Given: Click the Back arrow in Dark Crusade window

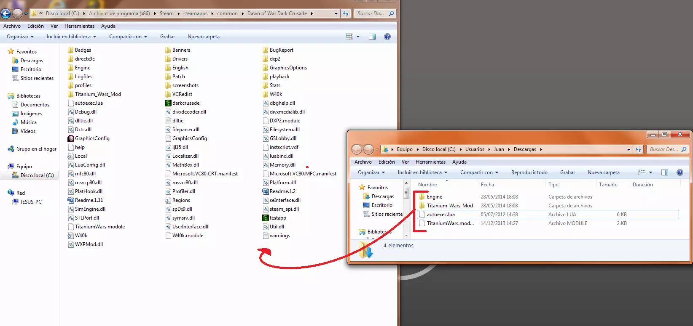Looking at the screenshot, I should coord(5,13).
